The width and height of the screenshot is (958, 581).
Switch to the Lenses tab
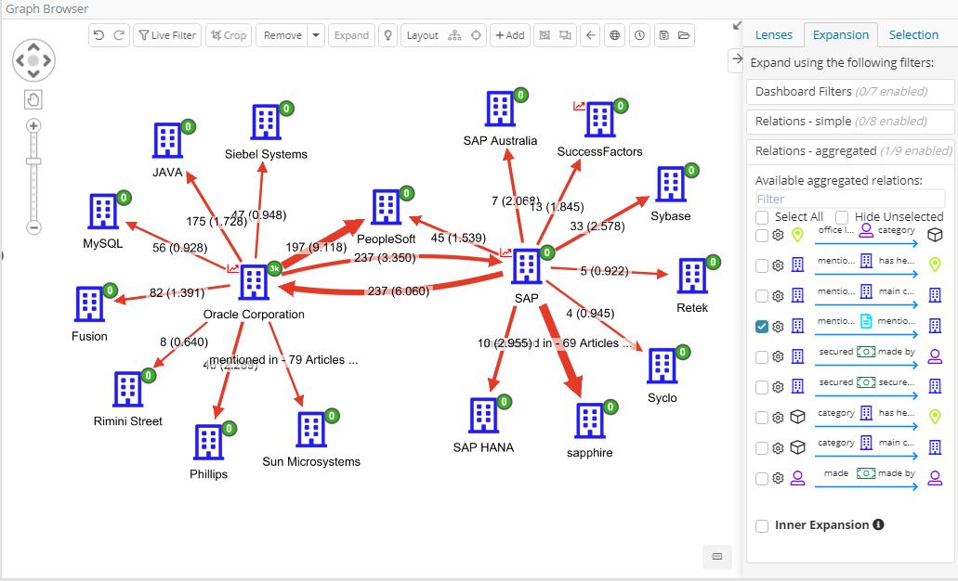[773, 34]
